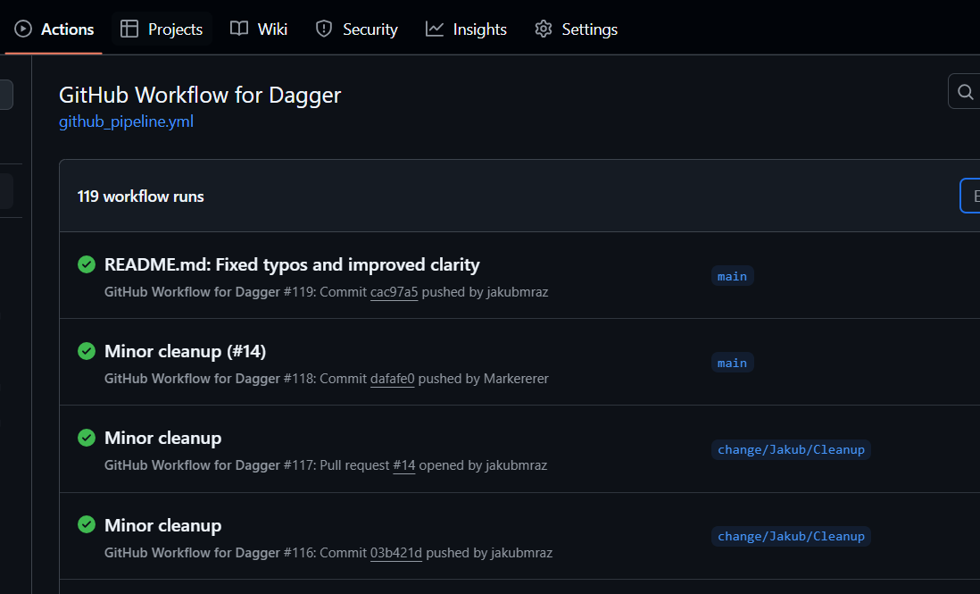Click the 119 workflow runs label
Screen dimensions: 980x594
[141, 197]
